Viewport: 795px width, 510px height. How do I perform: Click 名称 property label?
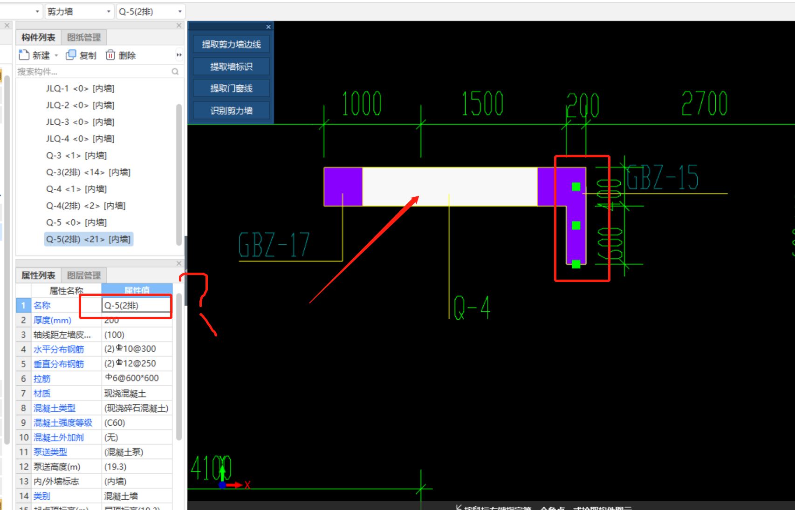tap(42, 305)
